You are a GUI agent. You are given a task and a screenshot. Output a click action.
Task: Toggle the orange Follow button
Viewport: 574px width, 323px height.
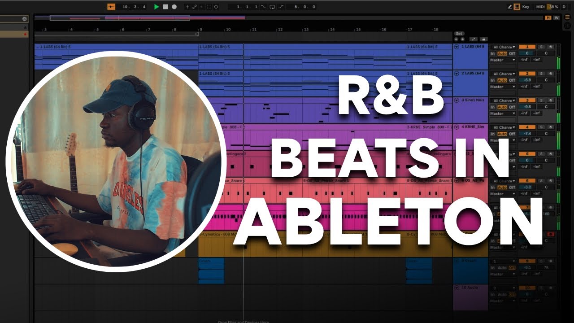[x=111, y=7]
